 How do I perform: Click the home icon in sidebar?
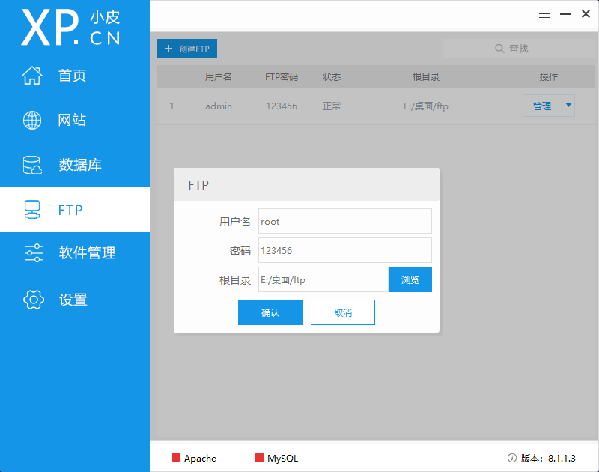pos(32,76)
